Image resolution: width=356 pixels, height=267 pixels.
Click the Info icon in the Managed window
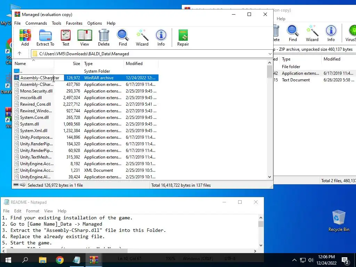click(161, 38)
